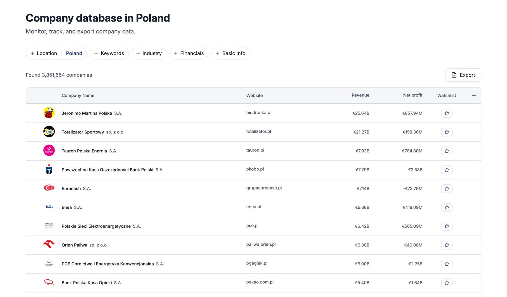Add Orlen Paliwa to watchlist
Image resolution: width=507 pixels, height=297 pixels.
click(x=447, y=245)
